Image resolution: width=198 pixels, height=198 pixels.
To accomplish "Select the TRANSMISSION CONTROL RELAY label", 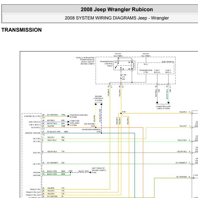I will 106,64.
